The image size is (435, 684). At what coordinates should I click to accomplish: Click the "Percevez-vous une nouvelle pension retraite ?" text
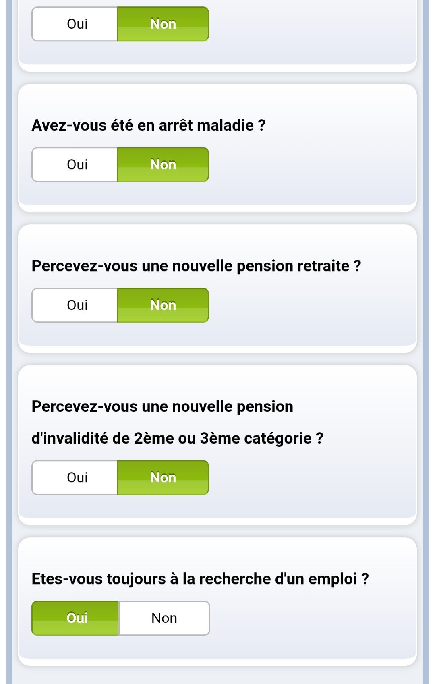tap(196, 266)
